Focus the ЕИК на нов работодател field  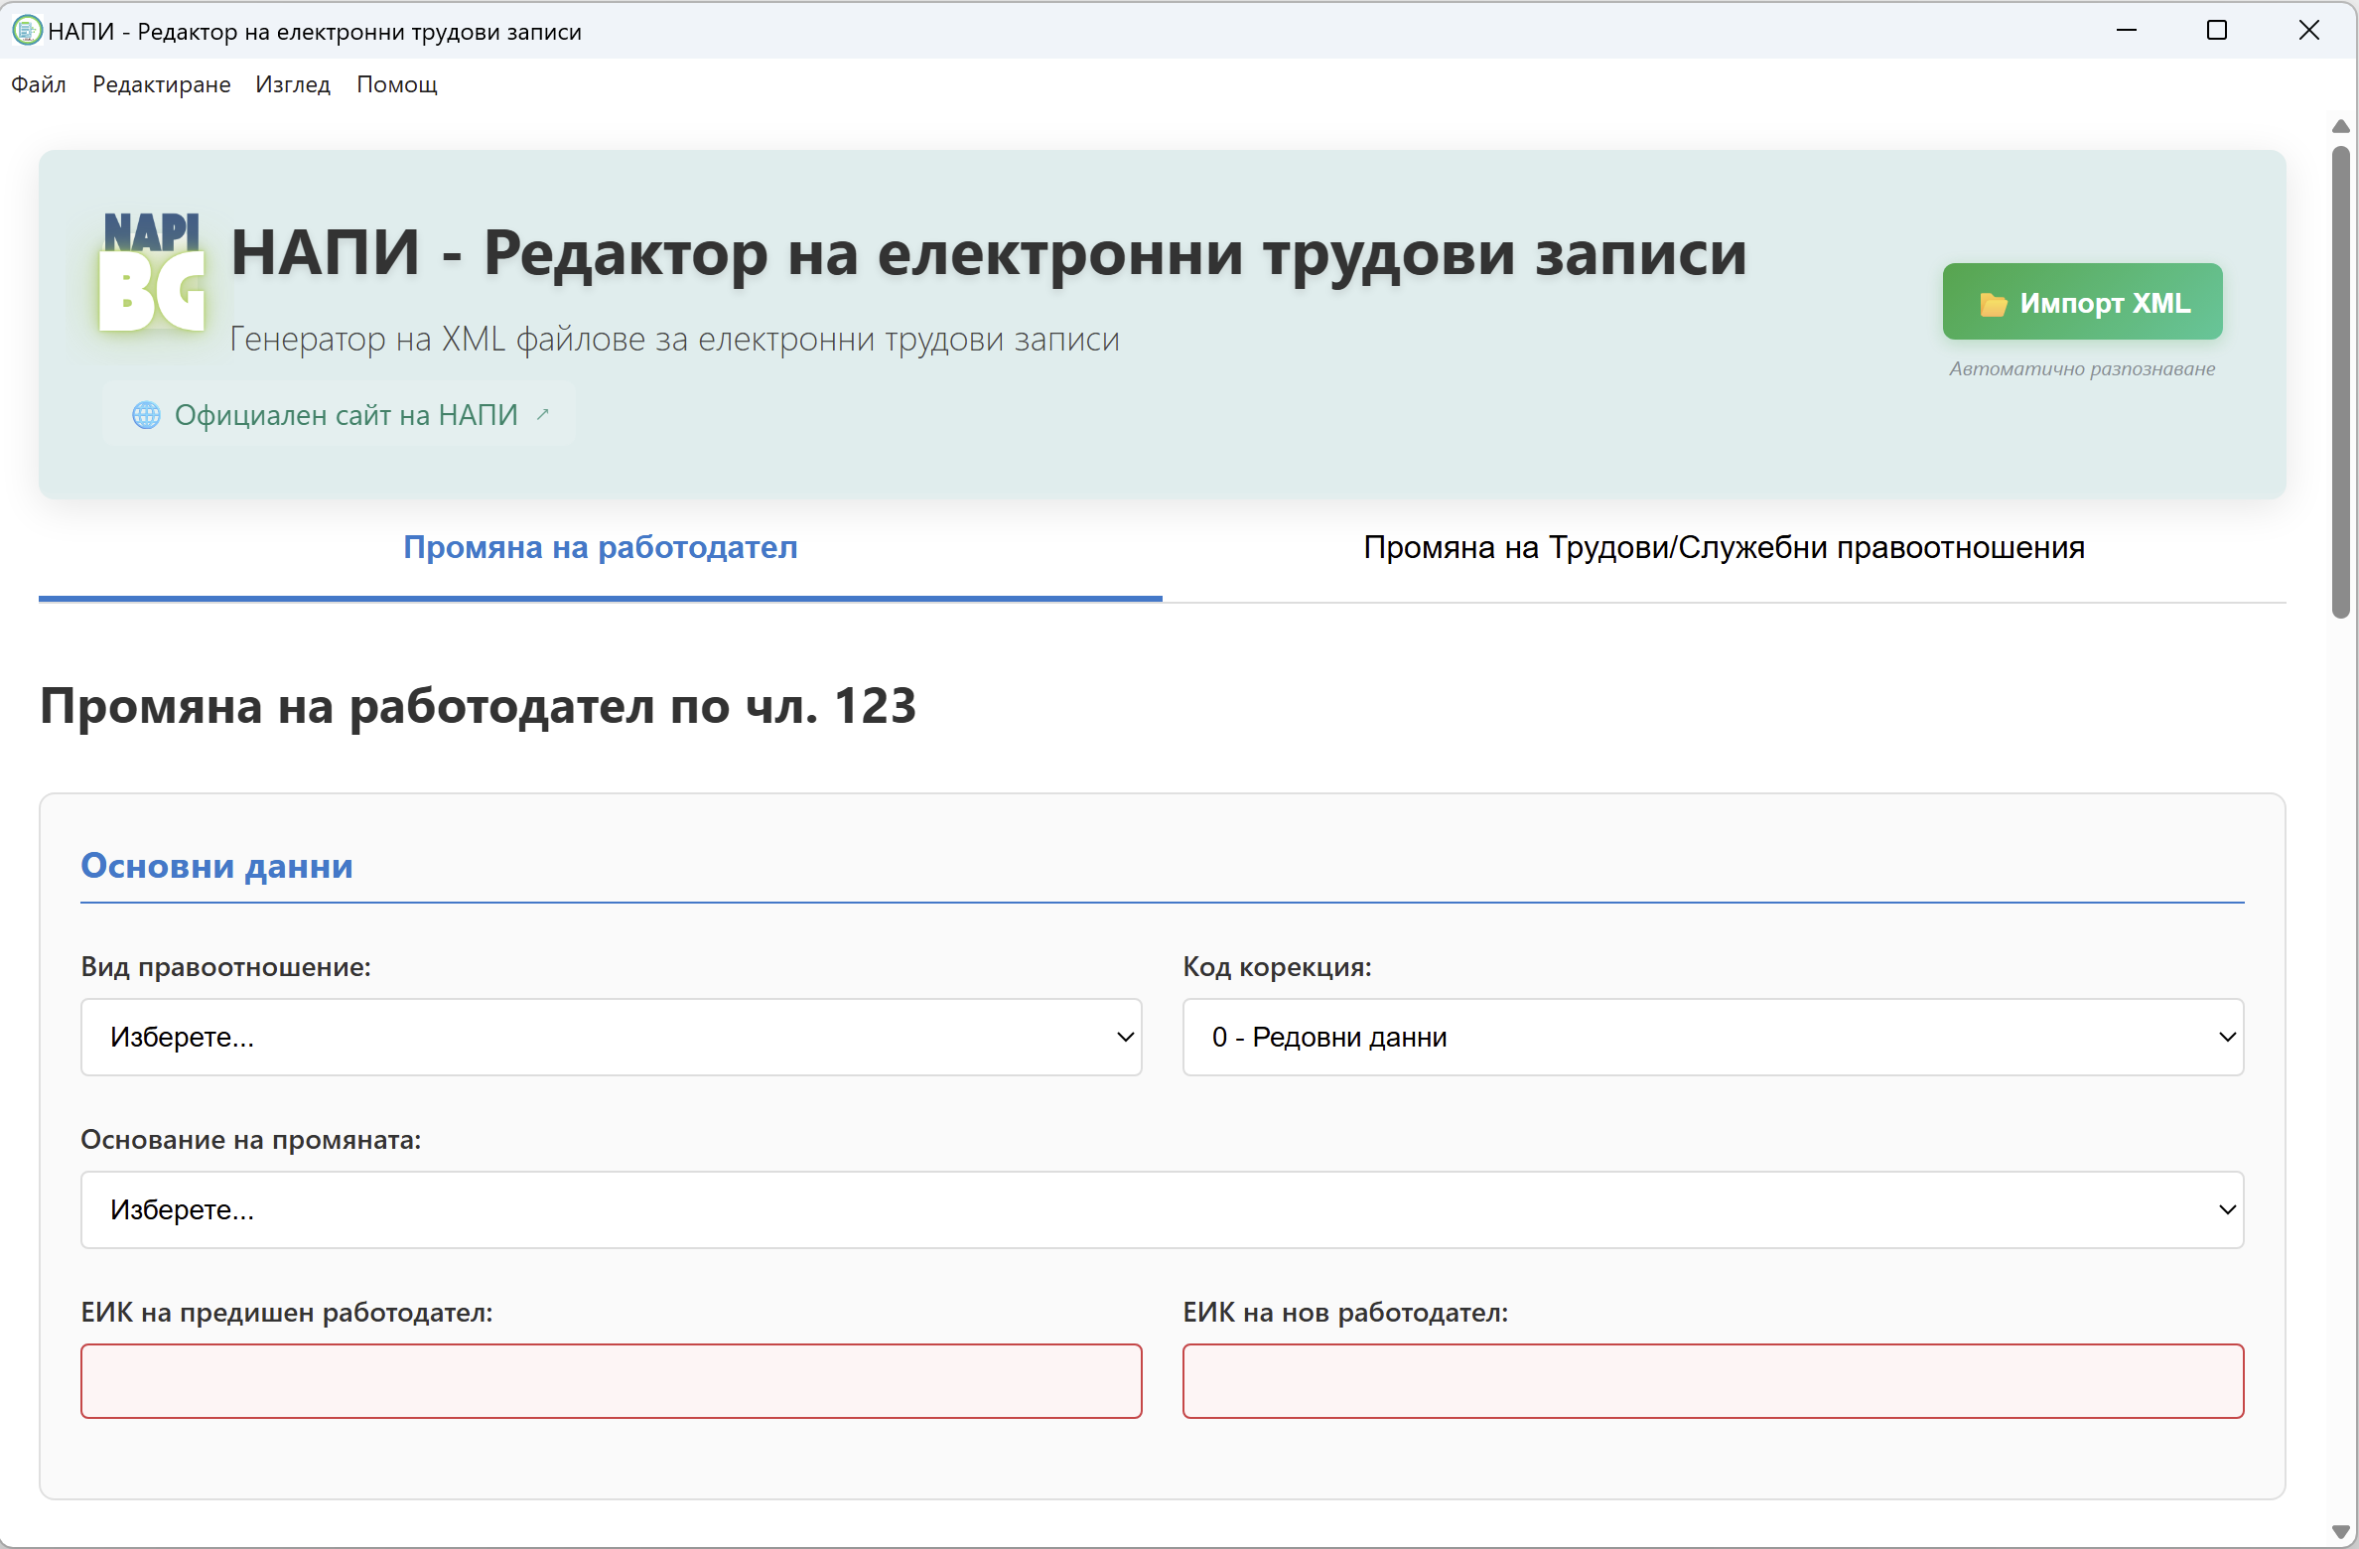tap(1713, 1381)
